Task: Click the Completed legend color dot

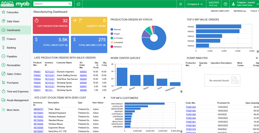Action: pos(112,42)
